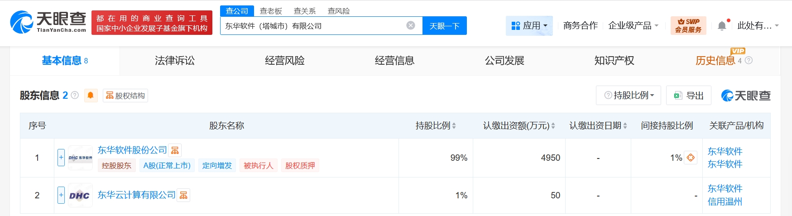Open the 应用 dropdown menu
Screen dimensions: 792x216
(529, 26)
